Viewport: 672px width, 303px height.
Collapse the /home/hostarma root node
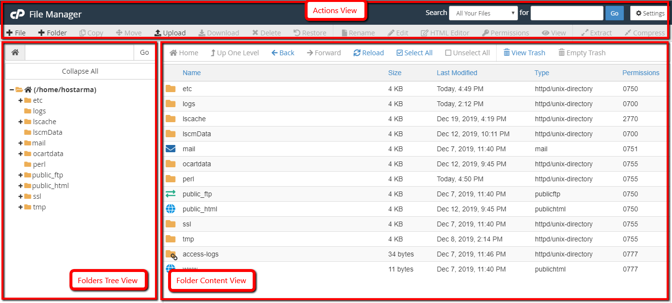12,90
